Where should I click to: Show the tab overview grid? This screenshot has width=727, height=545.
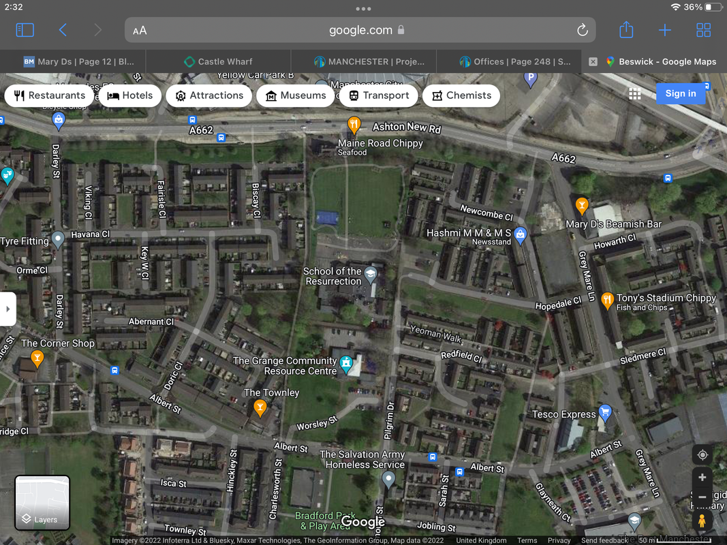[703, 30]
